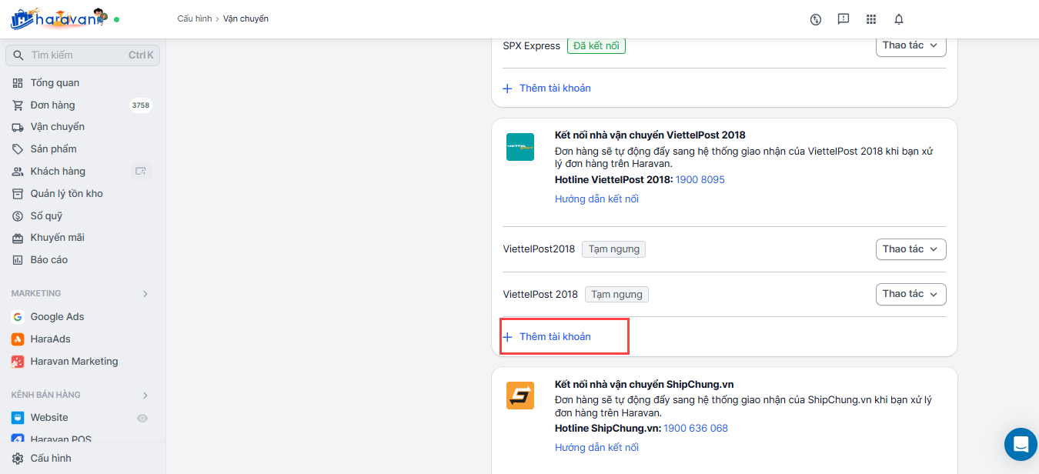The width and height of the screenshot is (1039, 474).
Task: Click the Khách hàng people icon
Action: tap(18, 172)
